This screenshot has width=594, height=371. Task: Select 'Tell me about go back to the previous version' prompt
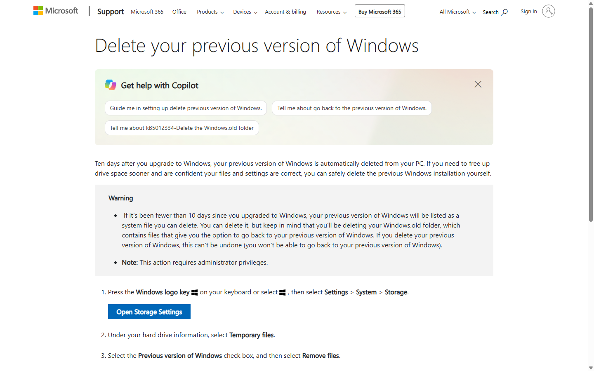(x=352, y=108)
